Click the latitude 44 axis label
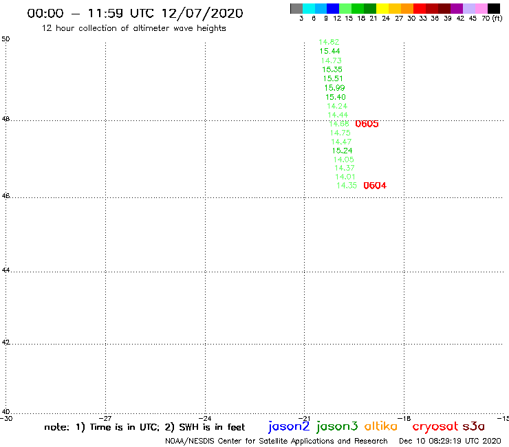 (6, 270)
